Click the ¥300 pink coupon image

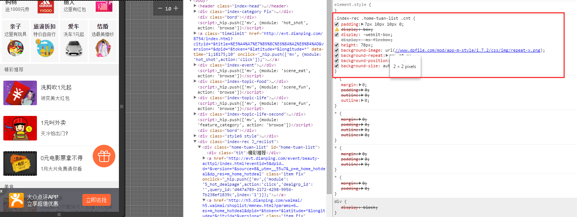coord(104,6)
